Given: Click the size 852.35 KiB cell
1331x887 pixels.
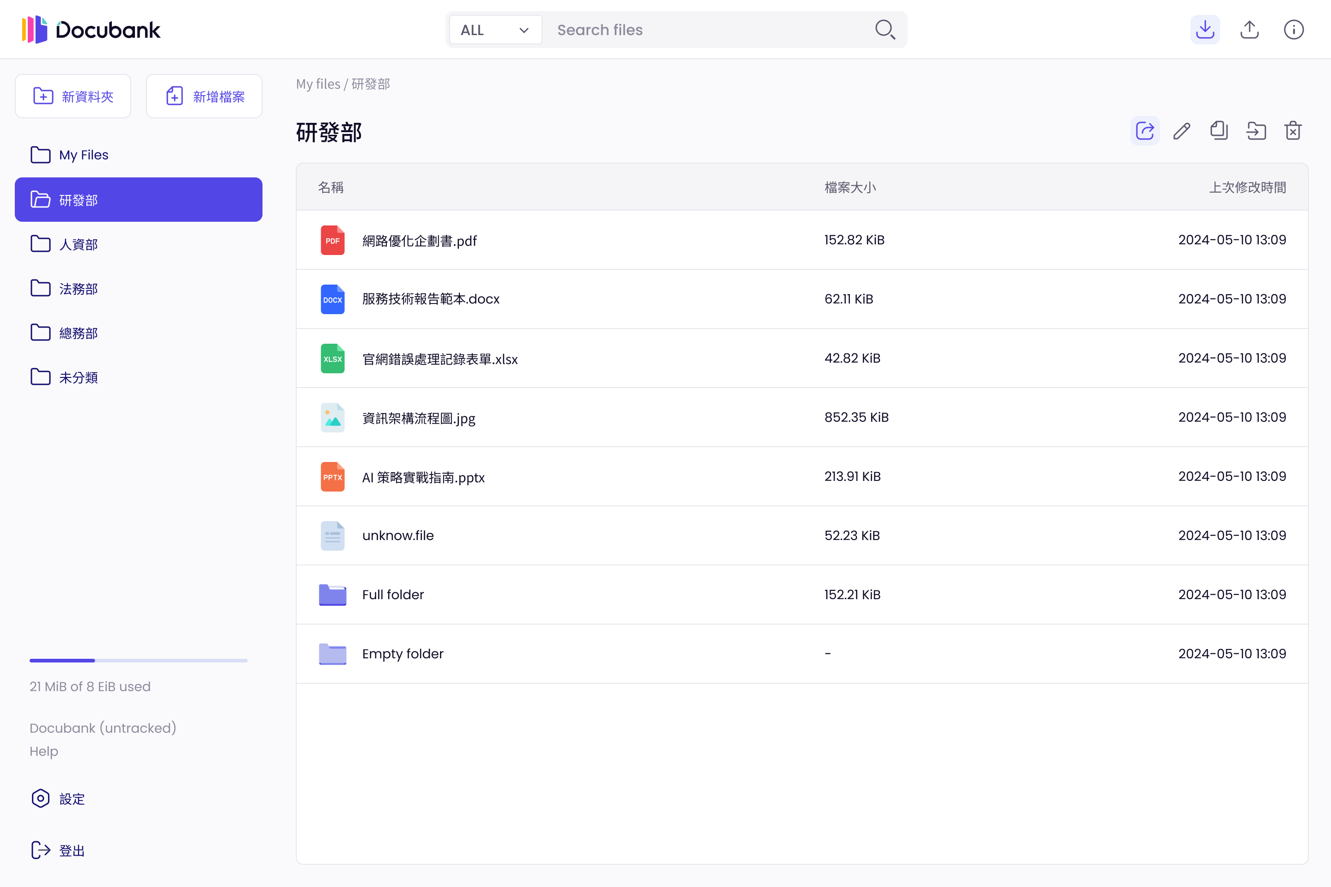Looking at the screenshot, I should (x=856, y=418).
